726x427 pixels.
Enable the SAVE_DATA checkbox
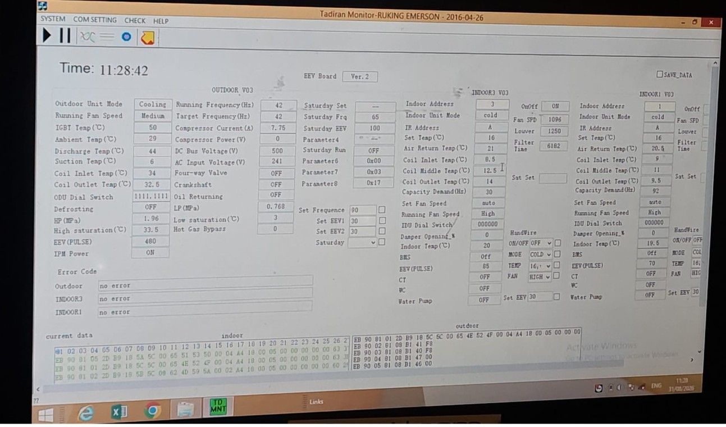(x=659, y=74)
